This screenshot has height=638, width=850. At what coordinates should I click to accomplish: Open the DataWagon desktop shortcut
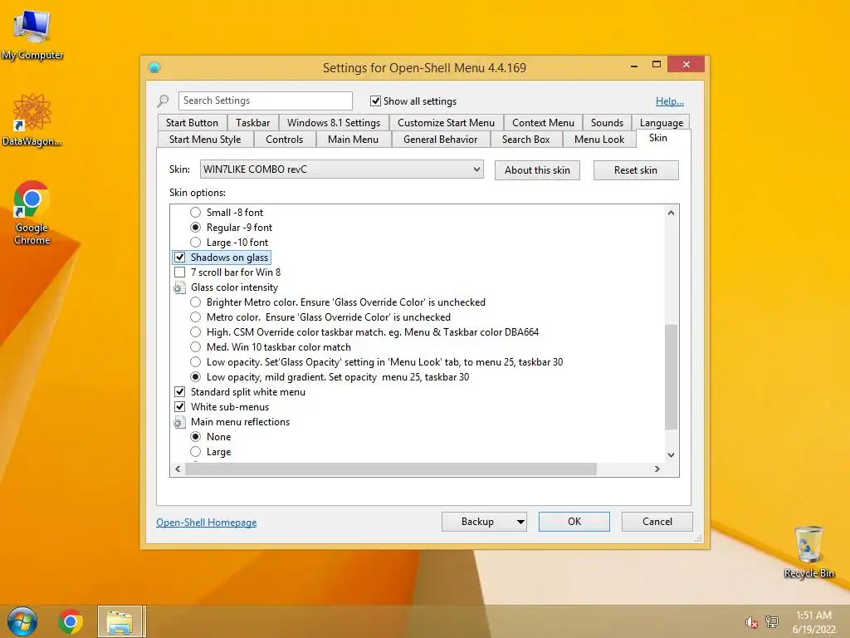pos(32,120)
